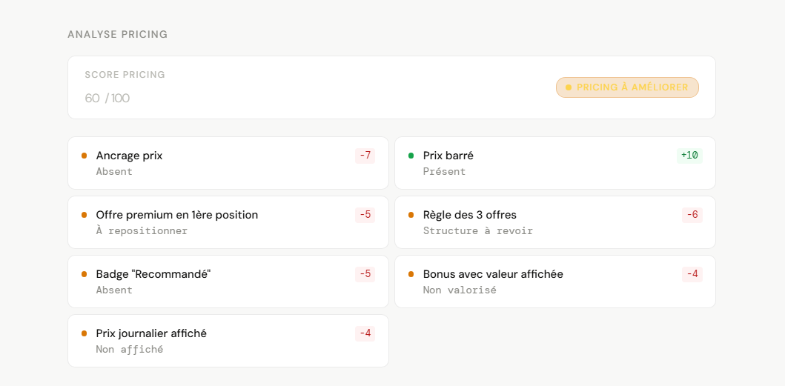Click the -6 score on Règle des 3 offres
Viewport: 785px width, 386px height.
[692, 215]
